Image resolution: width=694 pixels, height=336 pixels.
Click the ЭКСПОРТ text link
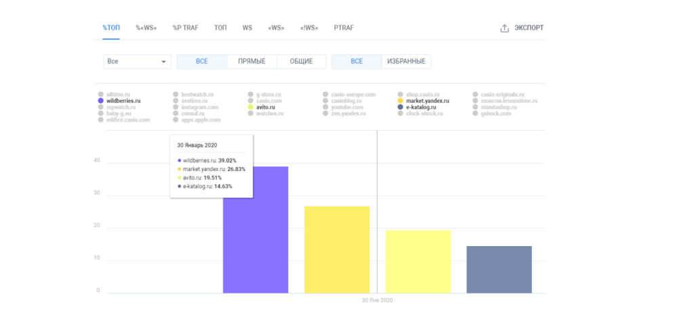pyautogui.click(x=529, y=28)
